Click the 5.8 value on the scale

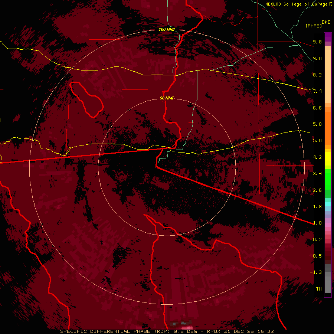317,124
